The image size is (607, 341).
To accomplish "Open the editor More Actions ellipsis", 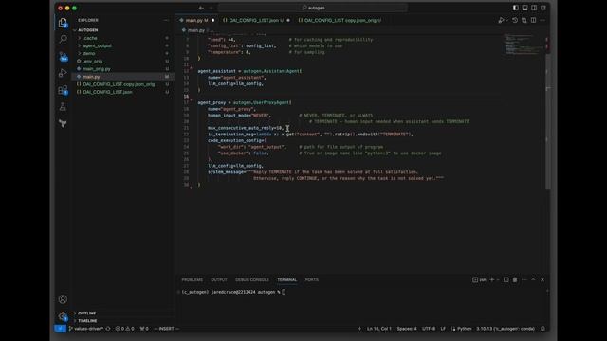I will (543, 20).
